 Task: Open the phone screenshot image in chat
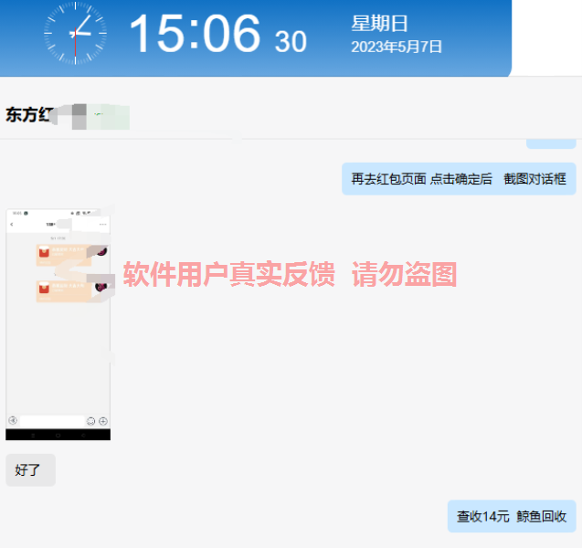pos(58,324)
